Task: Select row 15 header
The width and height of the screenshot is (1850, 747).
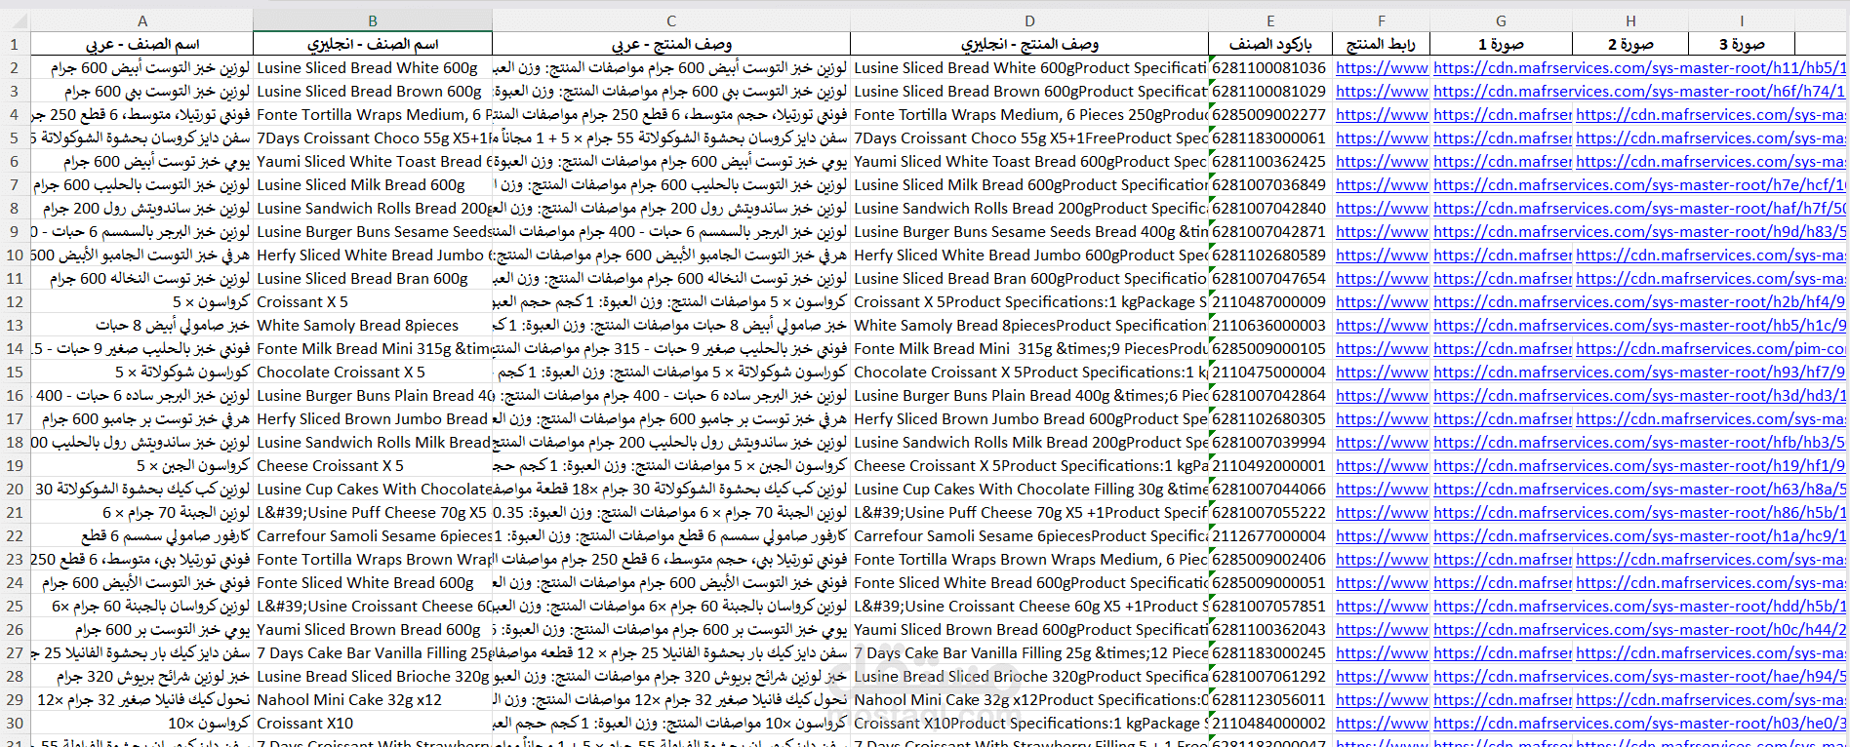Action: click(x=15, y=372)
